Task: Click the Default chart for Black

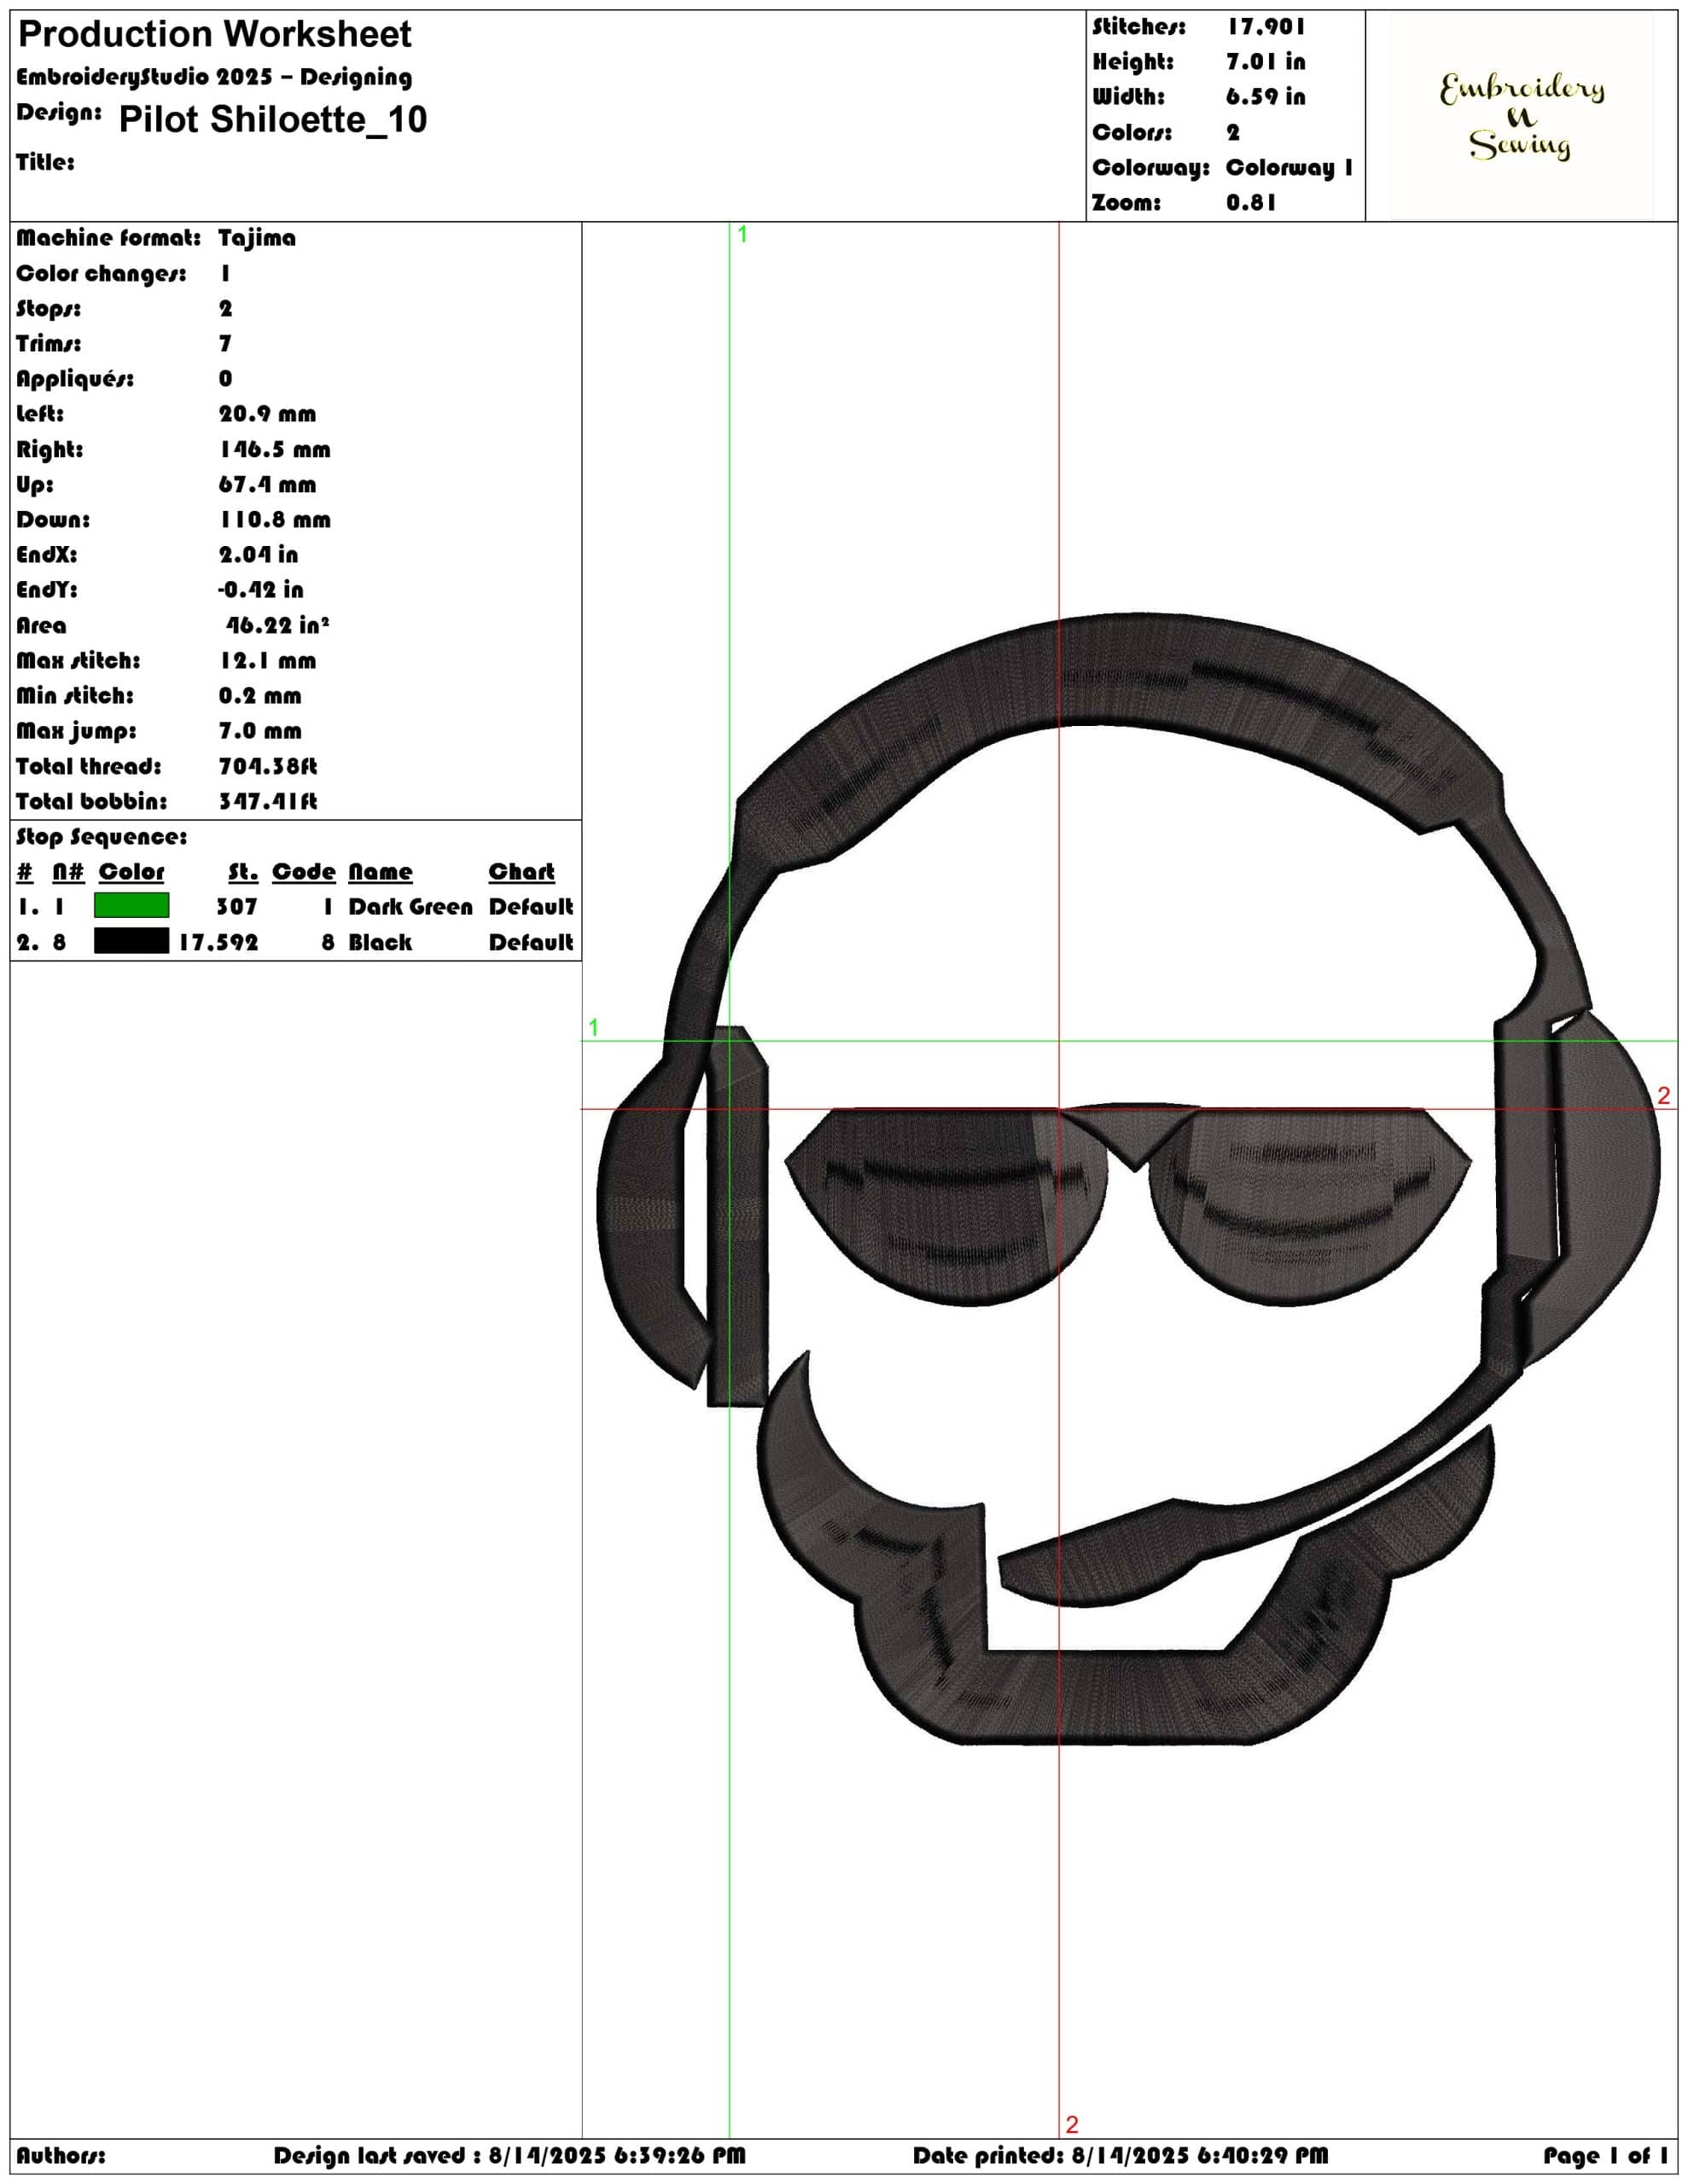Action: coord(530,942)
